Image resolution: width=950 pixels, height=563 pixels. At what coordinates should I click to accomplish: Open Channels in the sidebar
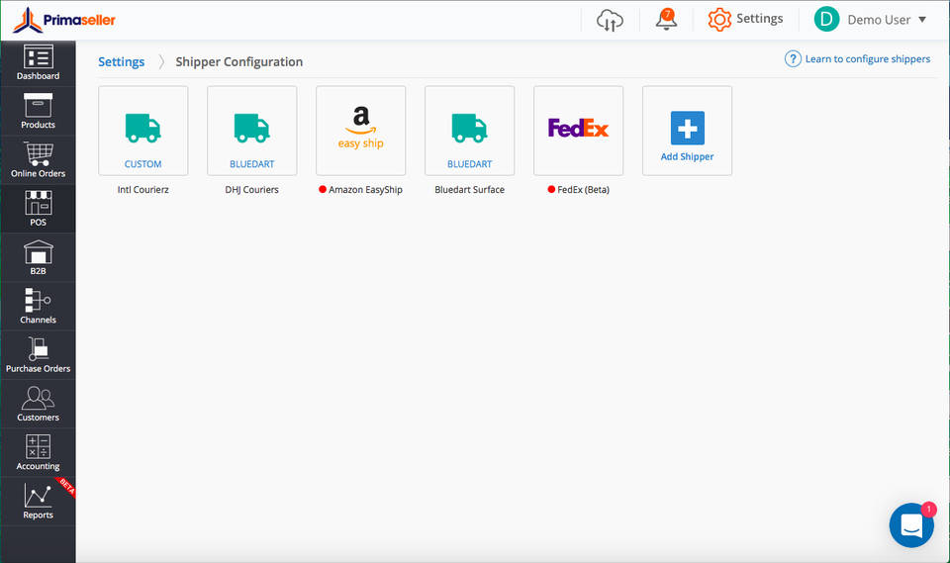(38, 306)
